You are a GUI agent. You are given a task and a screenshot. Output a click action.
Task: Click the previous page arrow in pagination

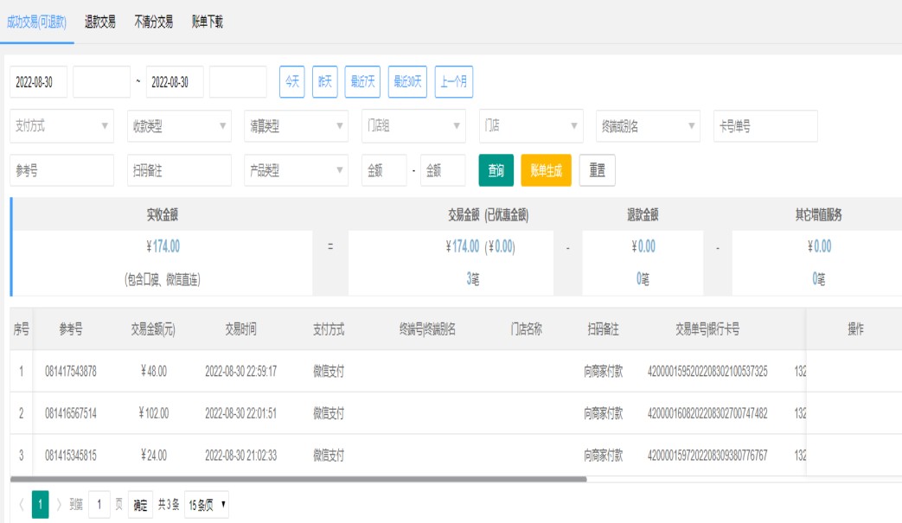[x=21, y=505]
